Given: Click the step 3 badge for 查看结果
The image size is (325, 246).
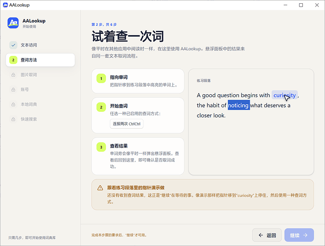Looking at the screenshot, I should (101, 147).
